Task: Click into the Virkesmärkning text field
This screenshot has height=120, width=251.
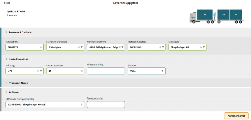Action: (x=106, y=71)
